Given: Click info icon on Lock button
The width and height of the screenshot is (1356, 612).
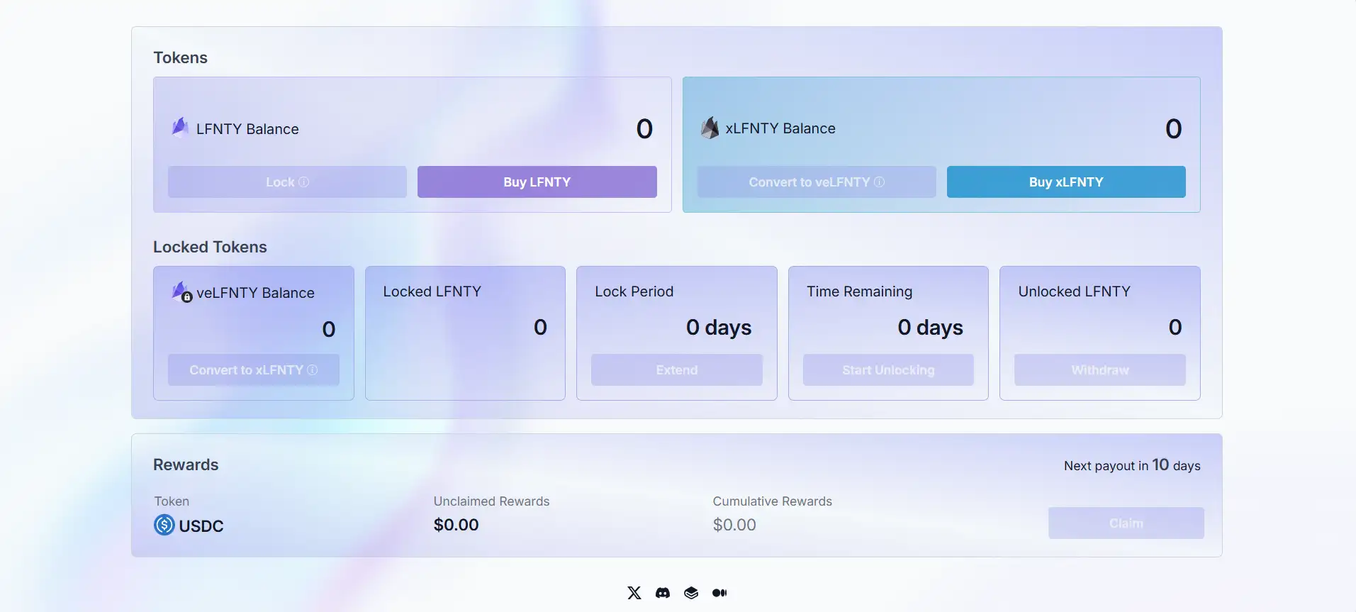Looking at the screenshot, I should [x=304, y=182].
